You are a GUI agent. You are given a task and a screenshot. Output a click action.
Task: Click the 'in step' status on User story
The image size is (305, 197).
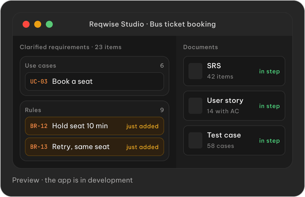point(269,106)
